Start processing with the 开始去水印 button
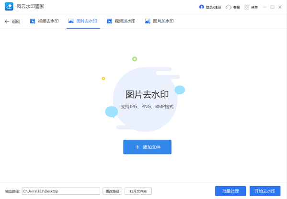The image size is (287, 199). [x=265, y=191]
